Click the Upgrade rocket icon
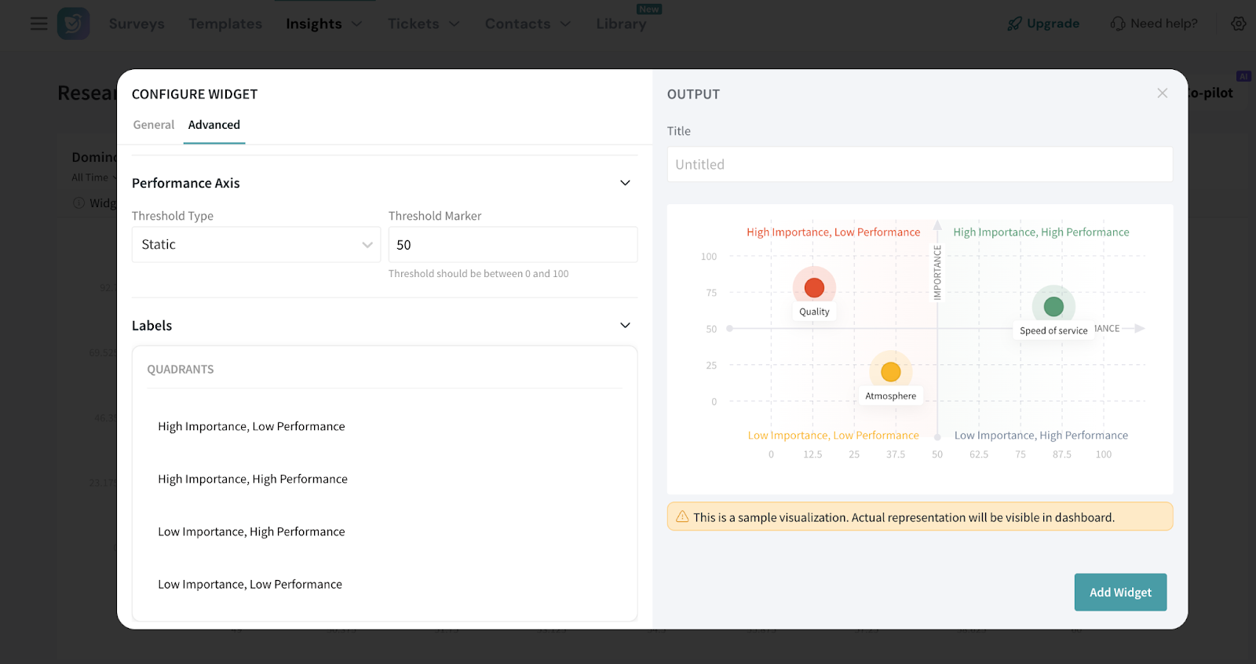 [1015, 24]
